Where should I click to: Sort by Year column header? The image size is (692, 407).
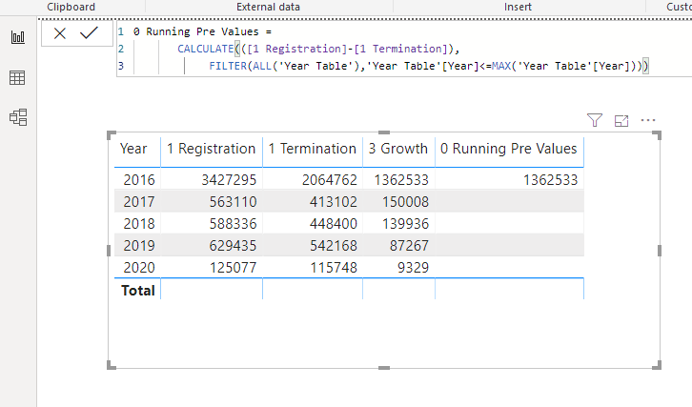pos(133,149)
